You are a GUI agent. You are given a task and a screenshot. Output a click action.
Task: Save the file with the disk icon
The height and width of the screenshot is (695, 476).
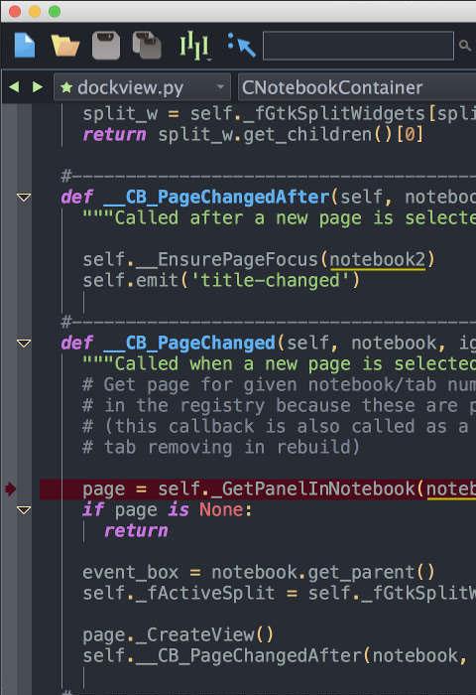pyautogui.click(x=106, y=46)
